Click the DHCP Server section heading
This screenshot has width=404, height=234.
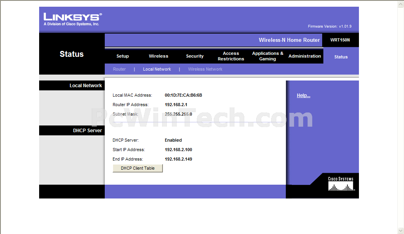click(x=87, y=130)
